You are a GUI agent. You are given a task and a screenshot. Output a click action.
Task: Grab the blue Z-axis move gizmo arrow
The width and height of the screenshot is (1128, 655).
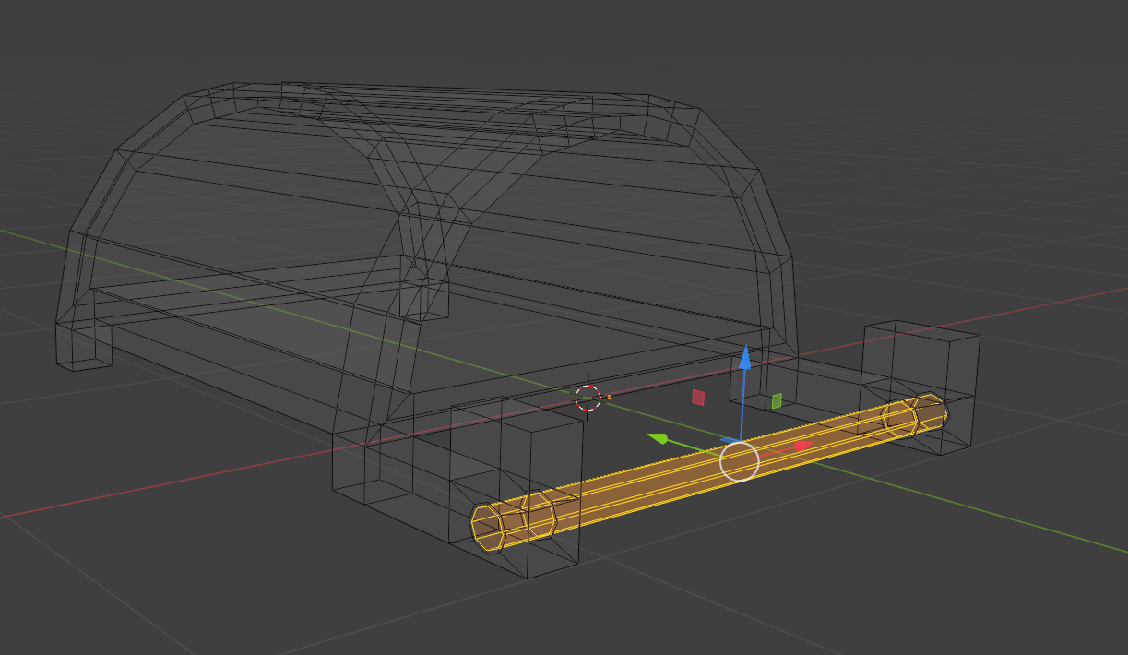[x=745, y=360]
